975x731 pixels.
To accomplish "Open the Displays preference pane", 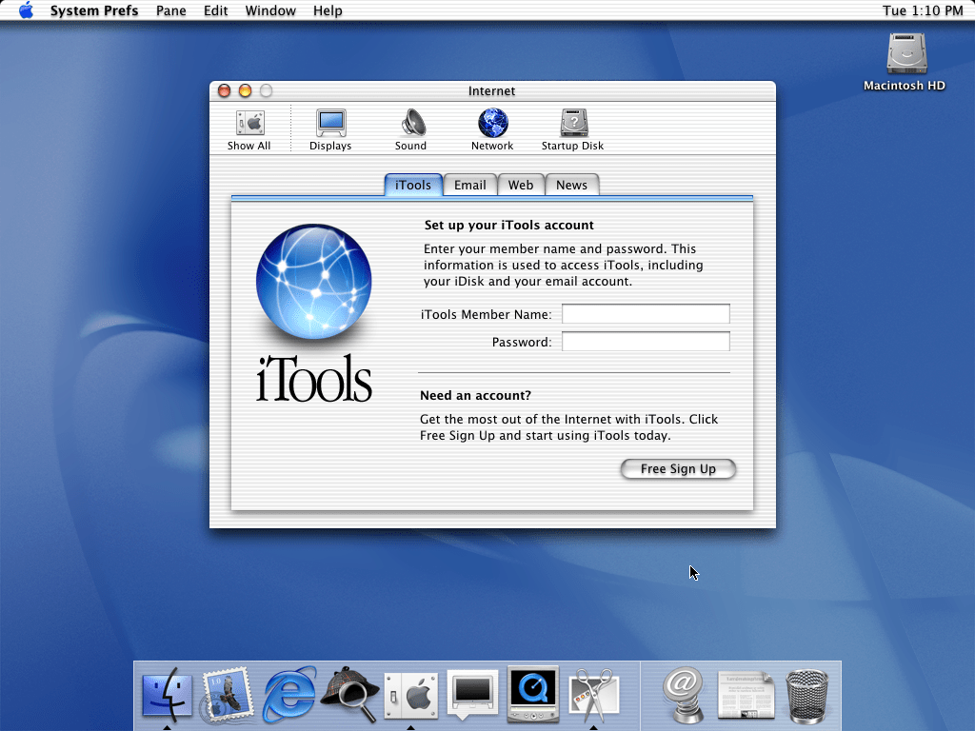I will [x=330, y=129].
